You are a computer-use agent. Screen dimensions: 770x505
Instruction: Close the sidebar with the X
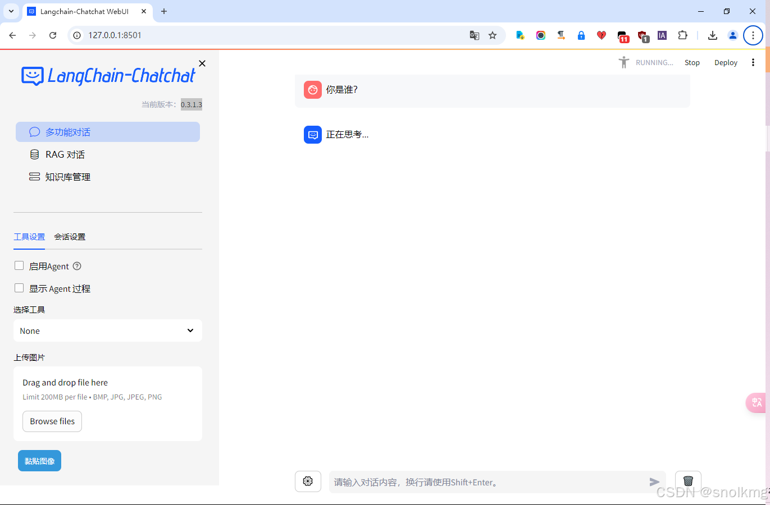pos(202,63)
